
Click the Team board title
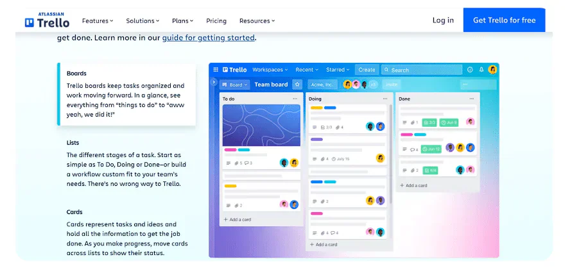tap(271, 85)
